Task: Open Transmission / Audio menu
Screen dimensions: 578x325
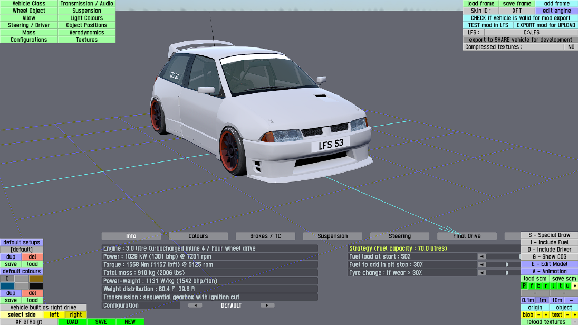Action: (86, 3)
